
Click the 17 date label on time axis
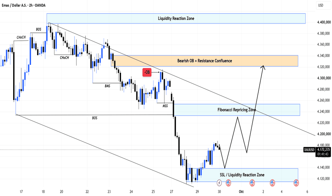pyautogui.click(x=21, y=192)
